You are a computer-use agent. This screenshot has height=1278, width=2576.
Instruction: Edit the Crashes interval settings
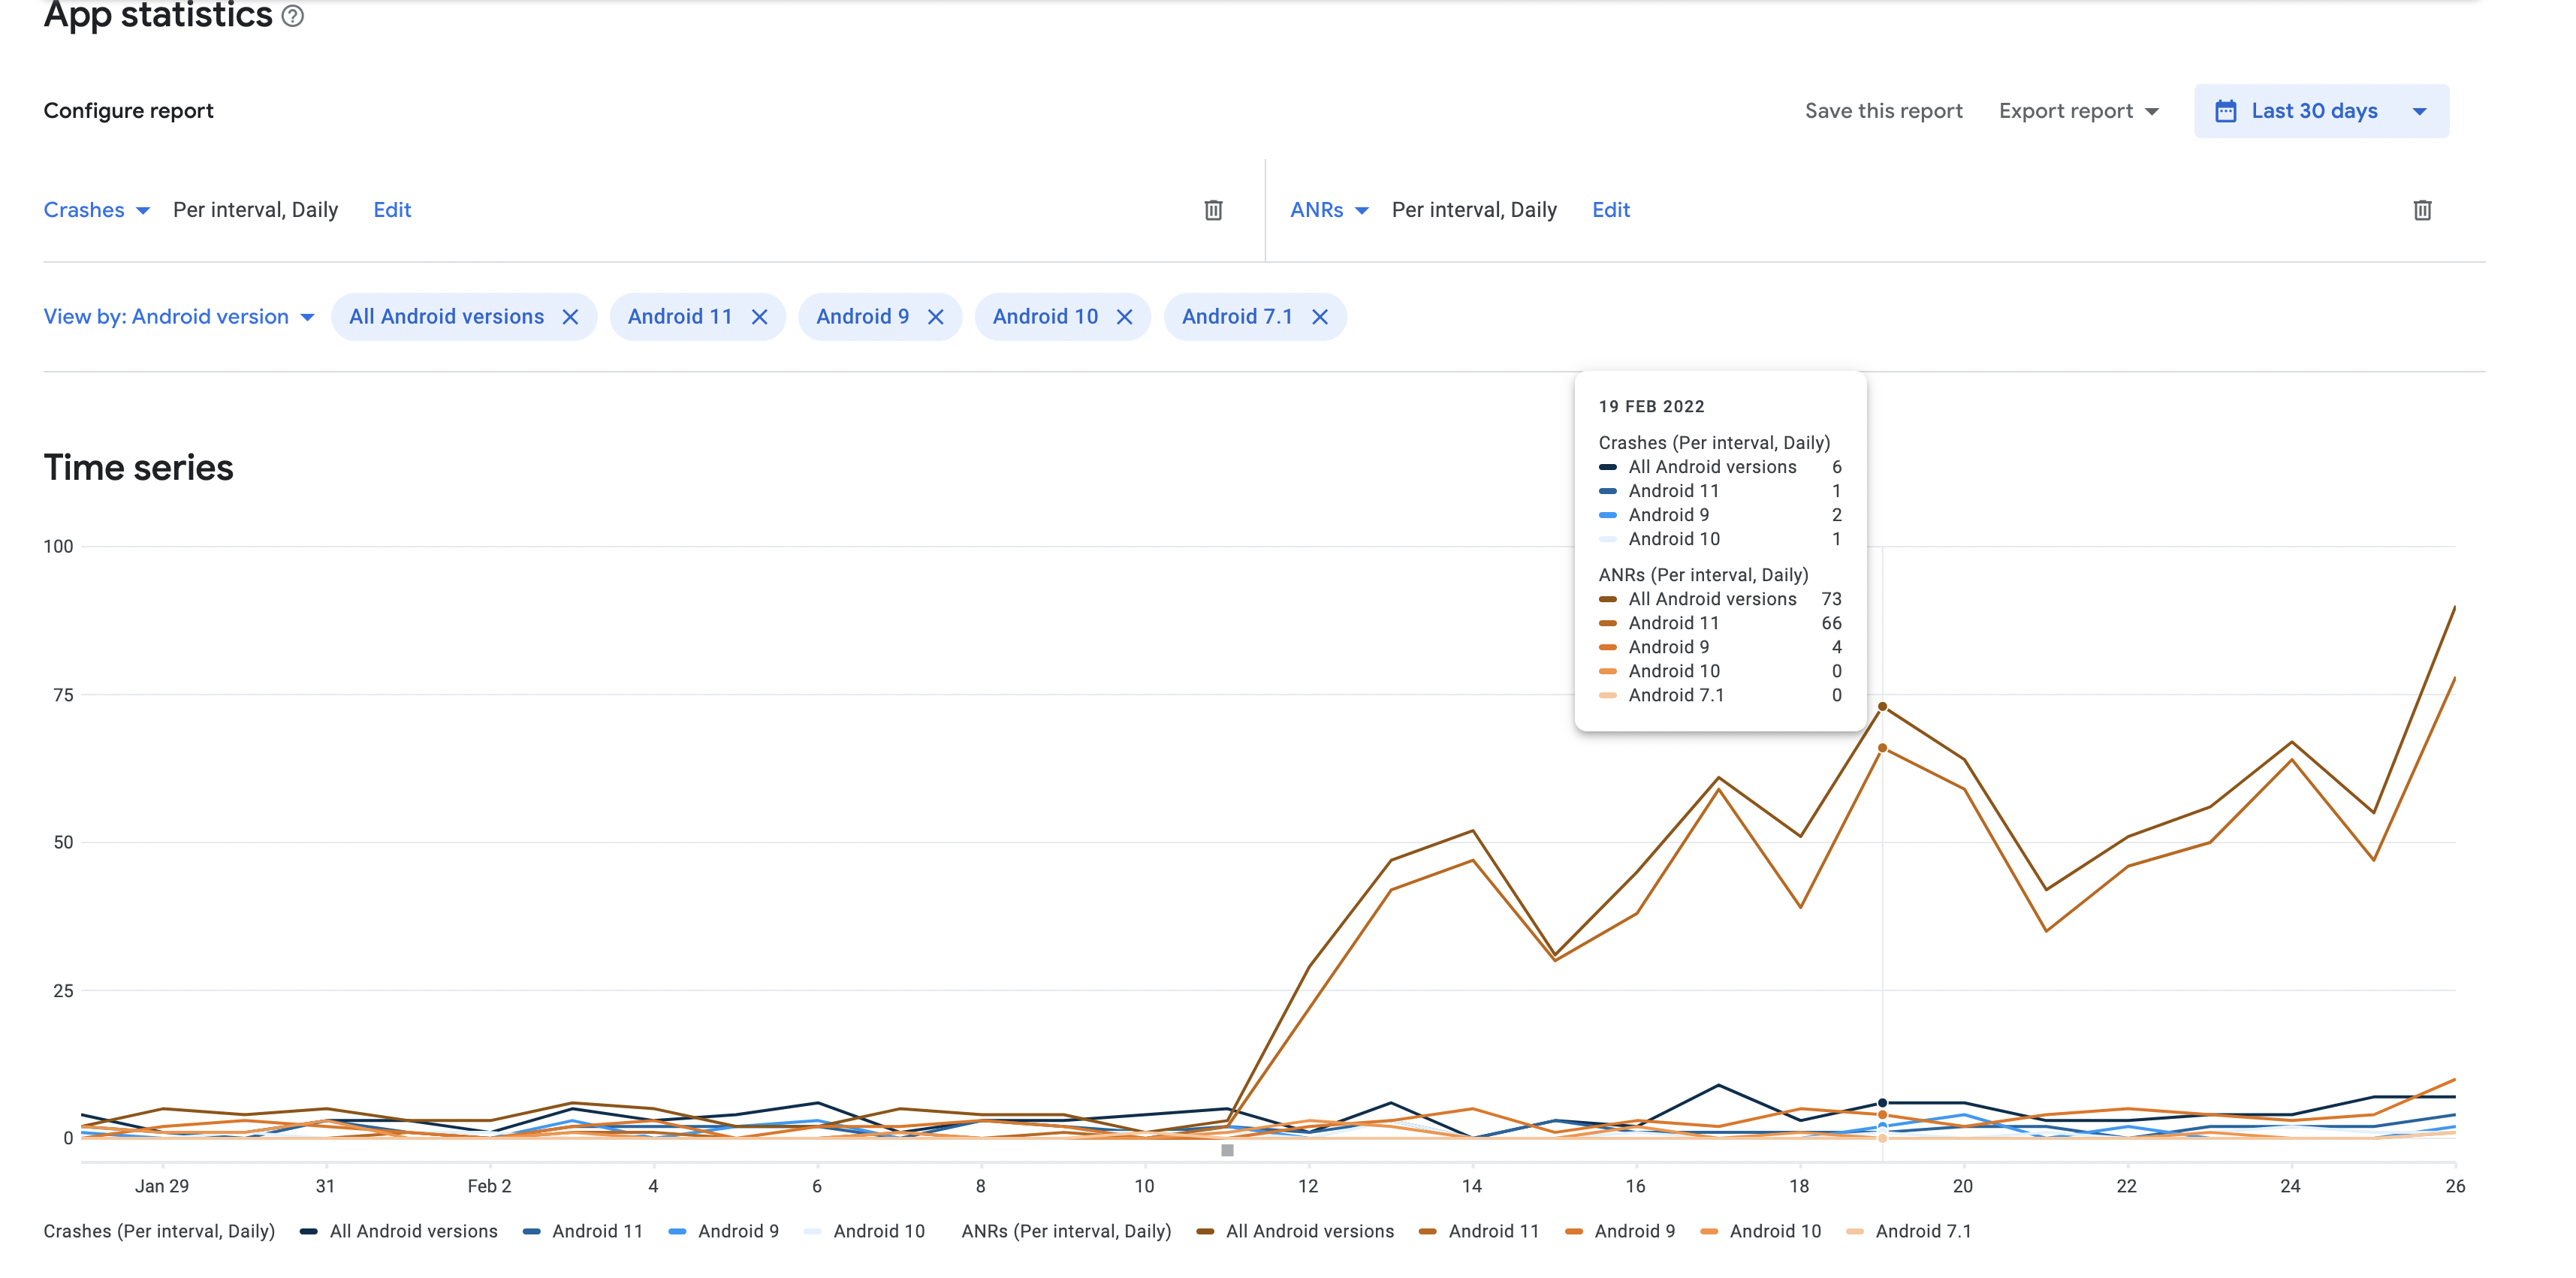tap(392, 210)
